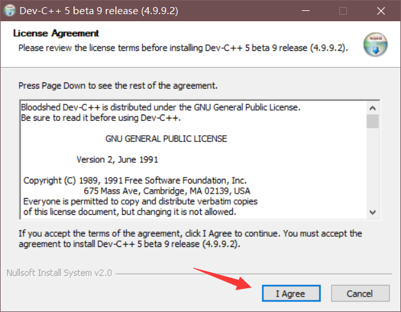401x312 pixels.
Task: Accept the license with I Agree
Action: click(291, 293)
